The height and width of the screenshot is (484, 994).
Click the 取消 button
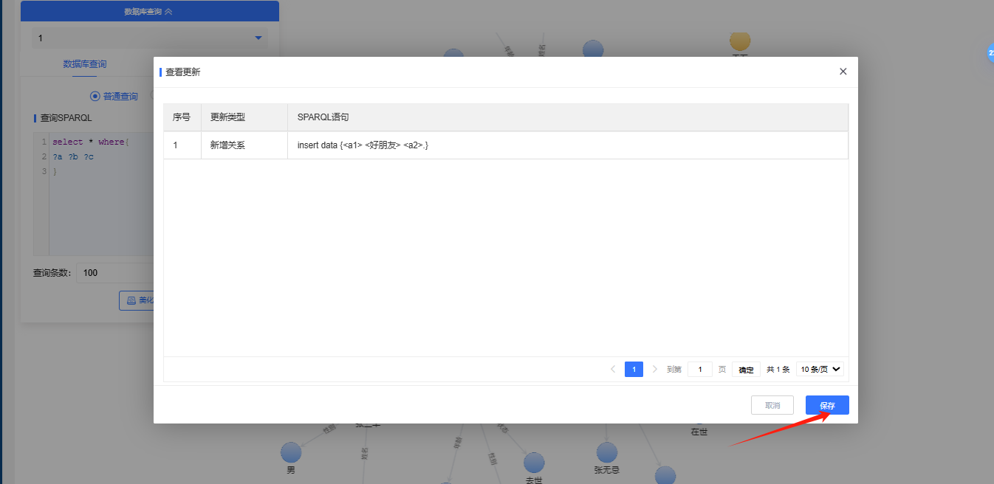pos(772,405)
